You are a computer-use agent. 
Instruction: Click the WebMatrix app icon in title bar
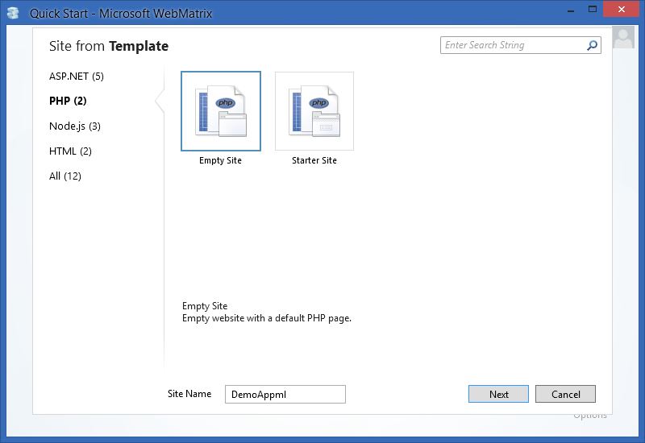pyautogui.click(x=13, y=12)
